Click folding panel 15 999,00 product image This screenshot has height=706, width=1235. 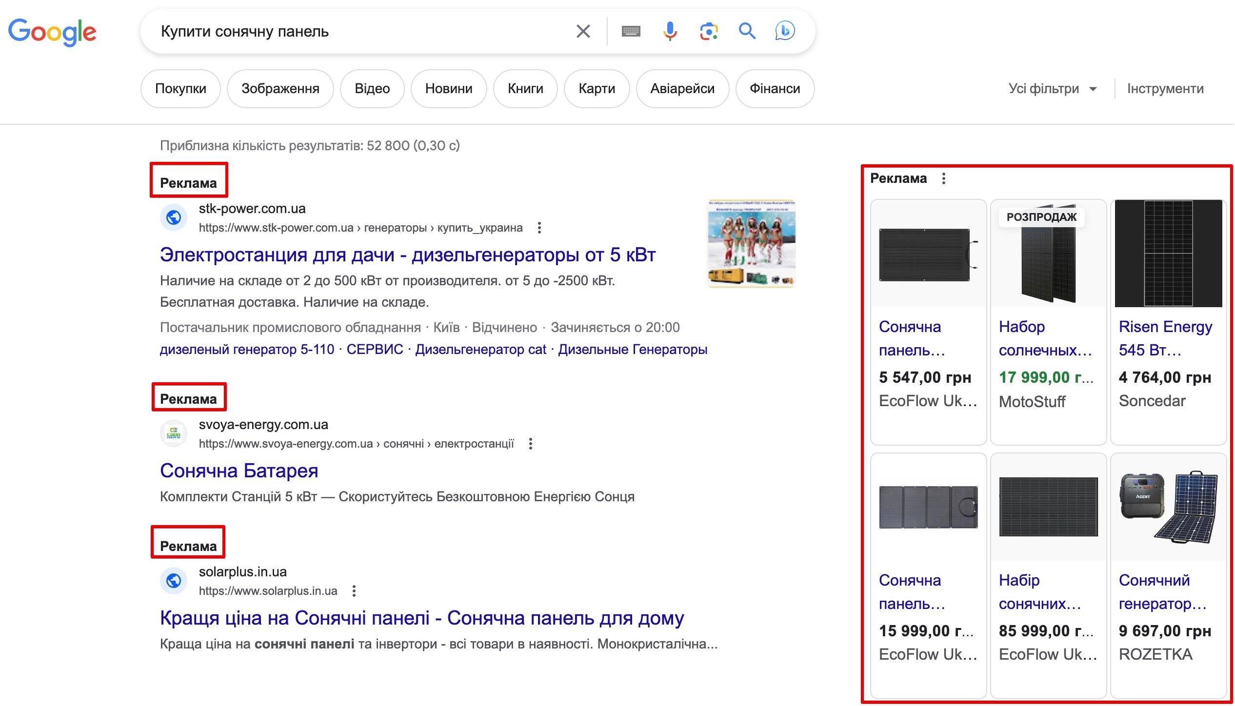coord(928,507)
